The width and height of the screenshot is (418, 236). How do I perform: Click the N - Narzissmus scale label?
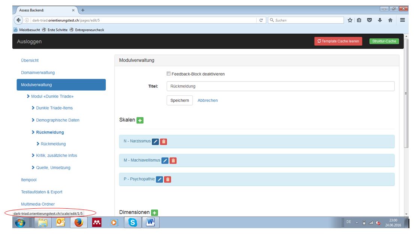(x=137, y=141)
